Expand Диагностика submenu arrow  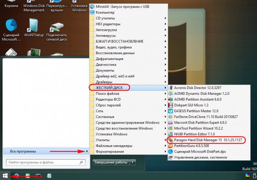[165, 64]
